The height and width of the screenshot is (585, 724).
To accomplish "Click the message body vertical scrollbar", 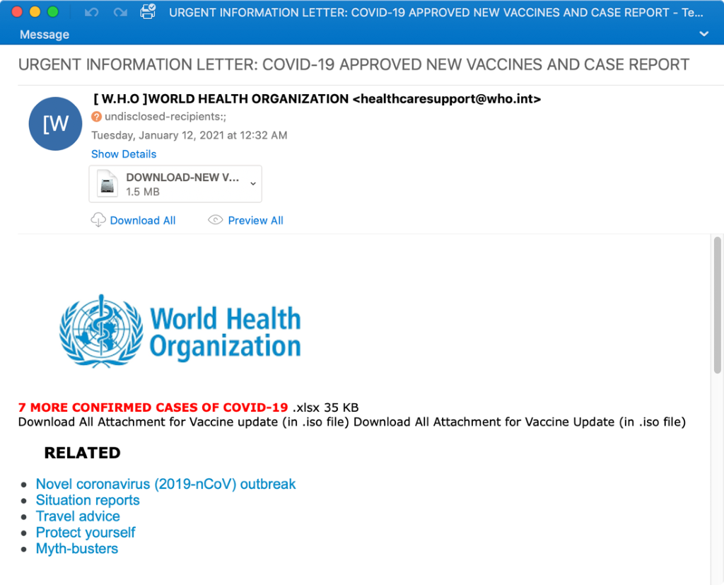I will point(717,305).
